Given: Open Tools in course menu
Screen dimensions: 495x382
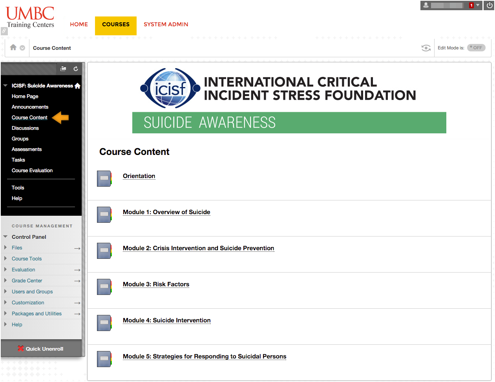Looking at the screenshot, I should tap(18, 187).
